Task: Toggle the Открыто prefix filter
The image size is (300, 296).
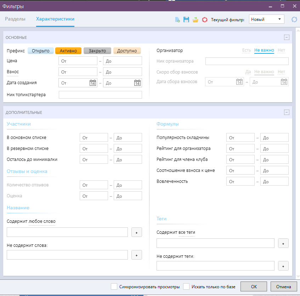Action: click(41, 51)
